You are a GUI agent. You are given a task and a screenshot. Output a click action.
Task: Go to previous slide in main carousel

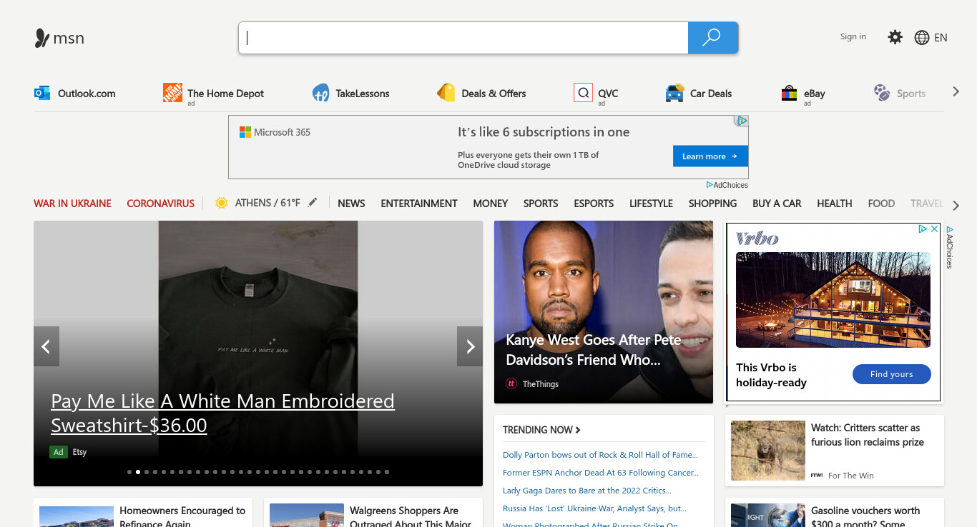pos(46,346)
